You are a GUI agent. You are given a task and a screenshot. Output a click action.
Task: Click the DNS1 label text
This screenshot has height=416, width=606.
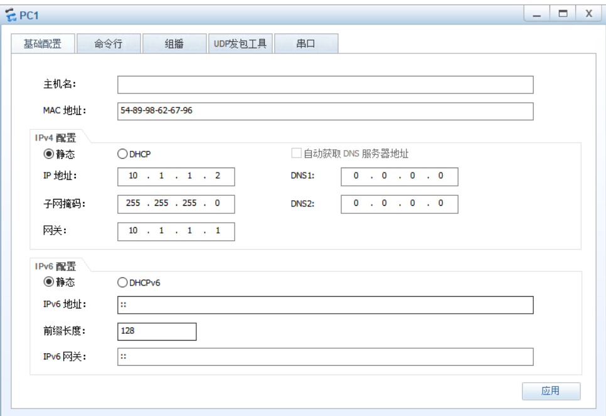coord(302,176)
